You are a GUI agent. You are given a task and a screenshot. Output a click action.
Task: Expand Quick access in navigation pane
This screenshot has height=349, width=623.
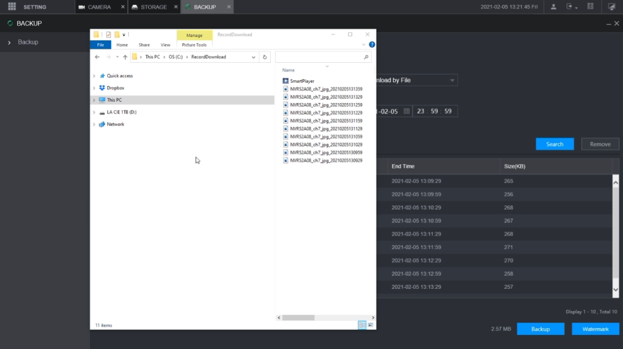coord(94,76)
